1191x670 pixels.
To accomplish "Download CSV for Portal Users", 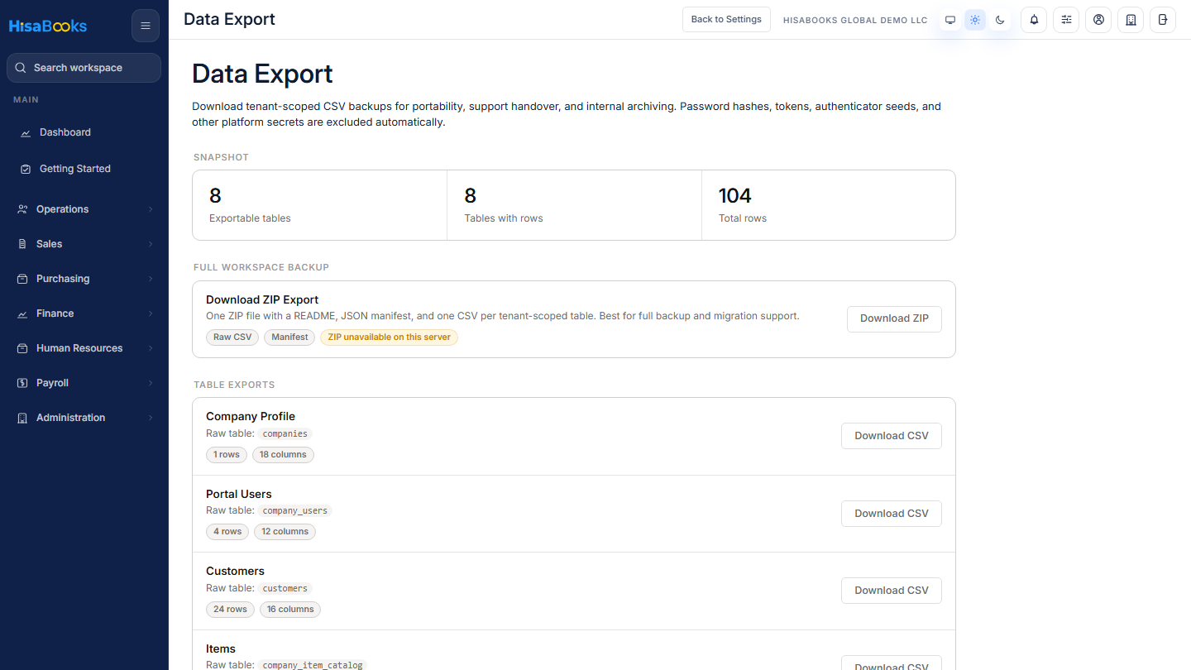I will (892, 514).
